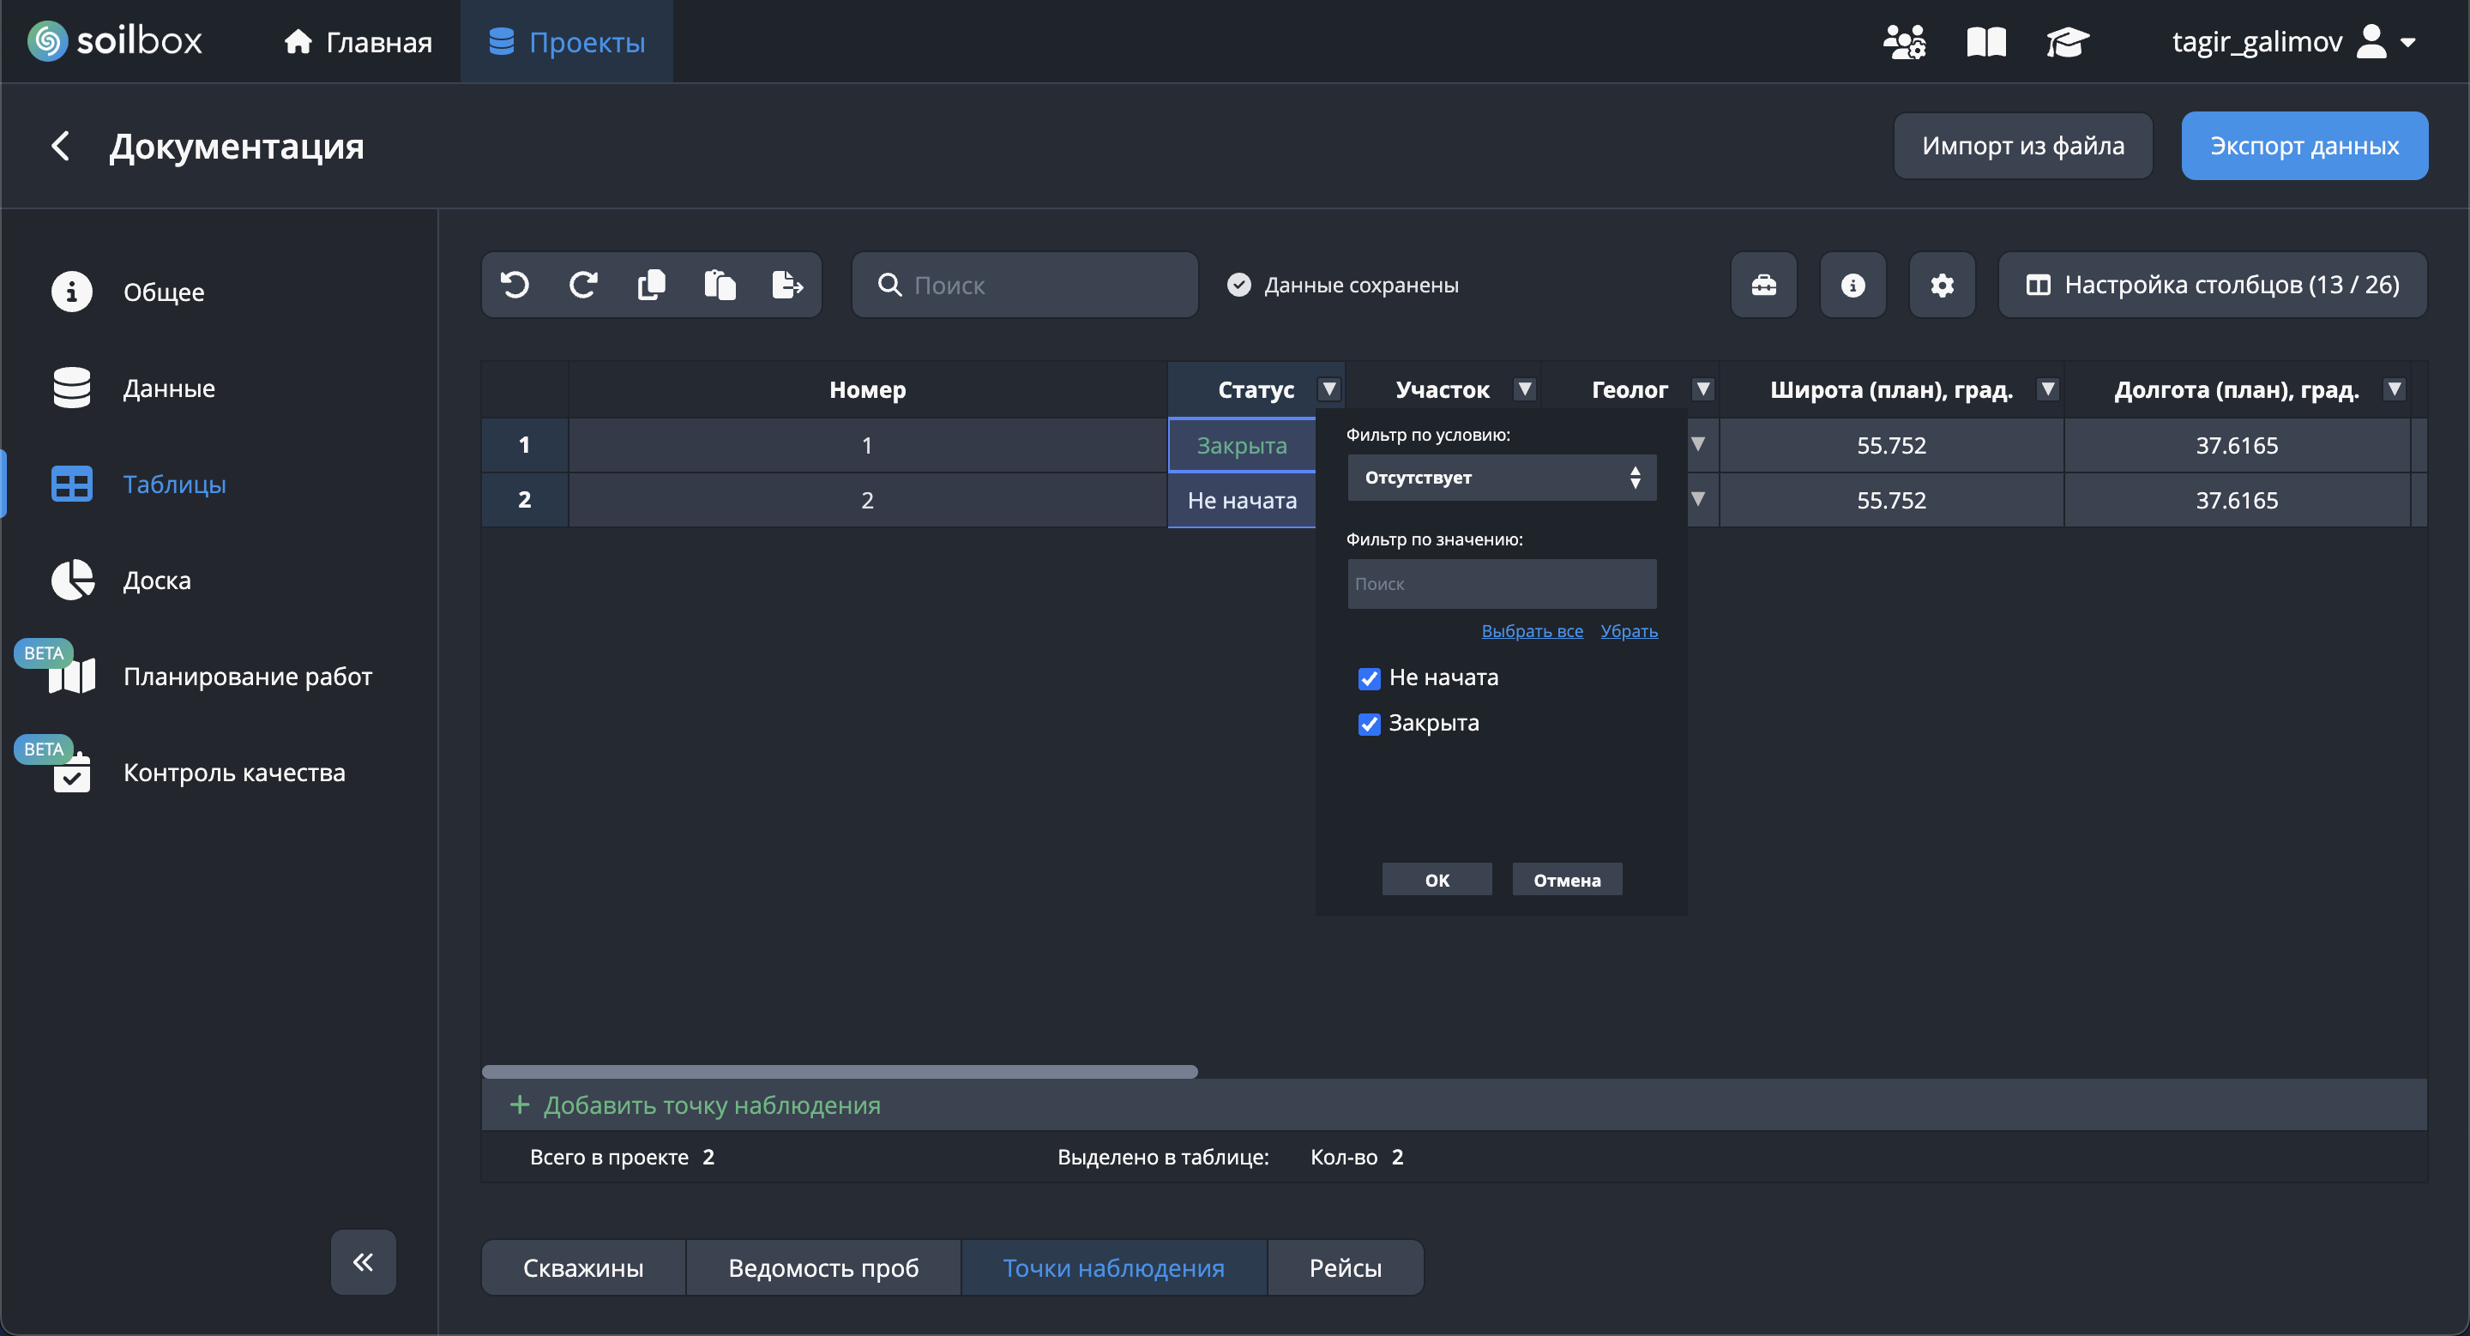Open filter arrow on Долгота column

pos(2394,389)
